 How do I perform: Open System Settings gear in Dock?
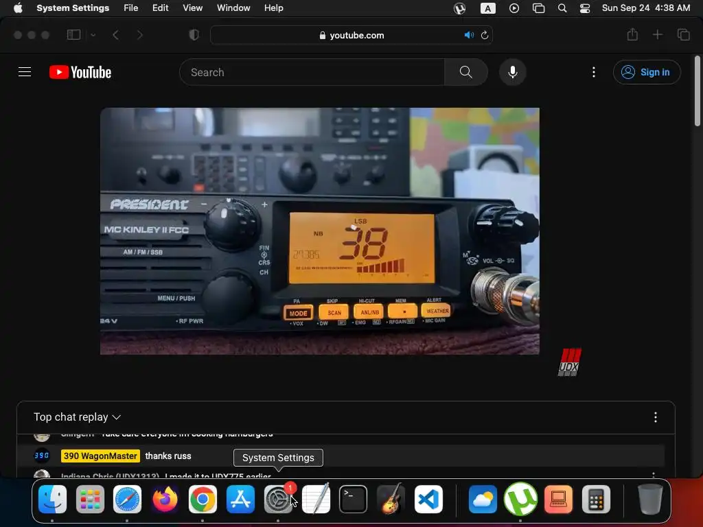click(278, 500)
